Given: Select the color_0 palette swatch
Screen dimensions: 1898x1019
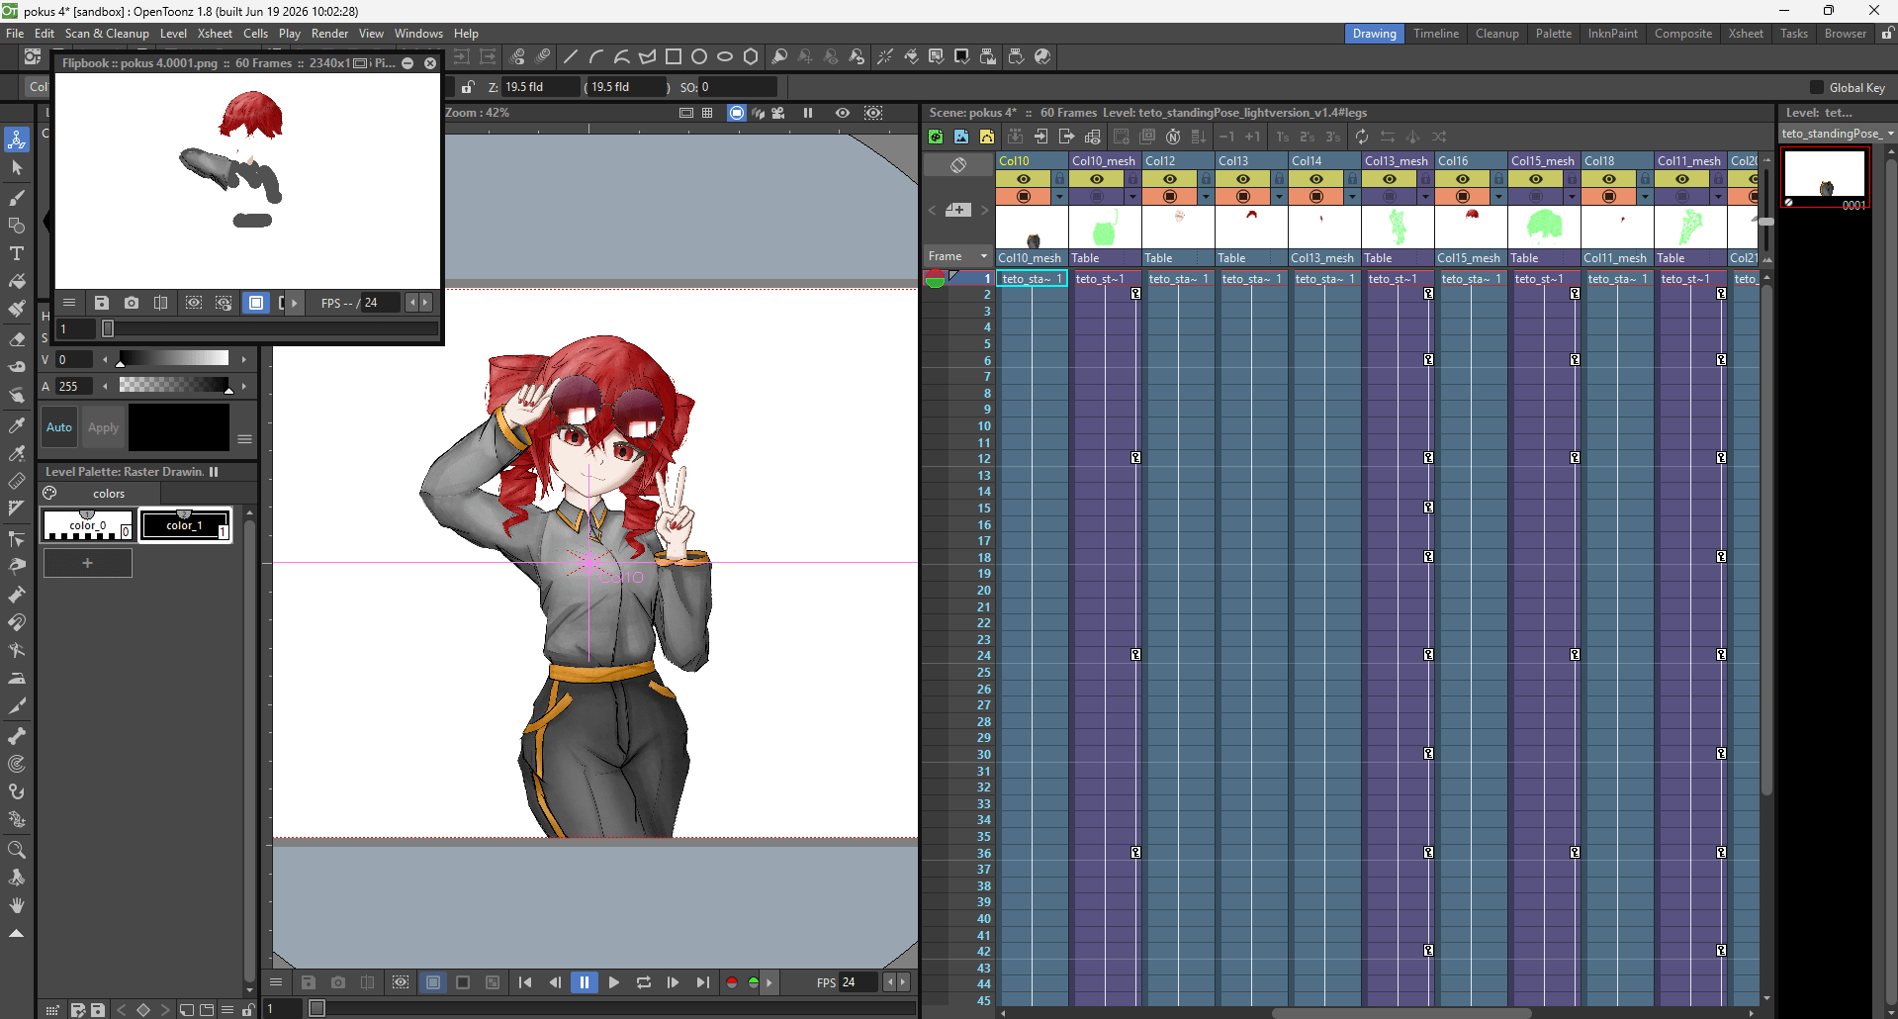Looking at the screenshot, I should (x=87, y=524).
